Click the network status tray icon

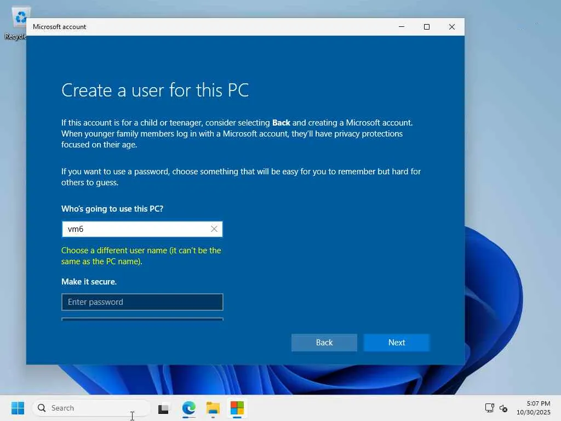tap(489, 408)
